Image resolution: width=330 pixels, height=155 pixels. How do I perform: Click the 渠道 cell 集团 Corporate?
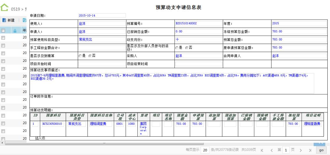point(144,128)
